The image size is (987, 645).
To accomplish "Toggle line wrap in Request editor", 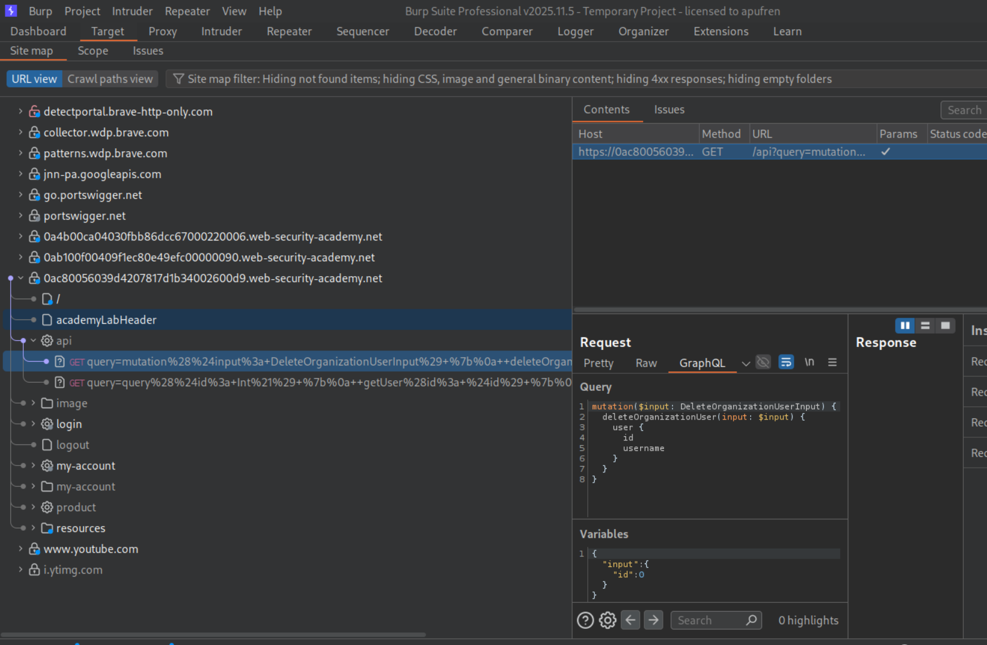I will (786, 362).
